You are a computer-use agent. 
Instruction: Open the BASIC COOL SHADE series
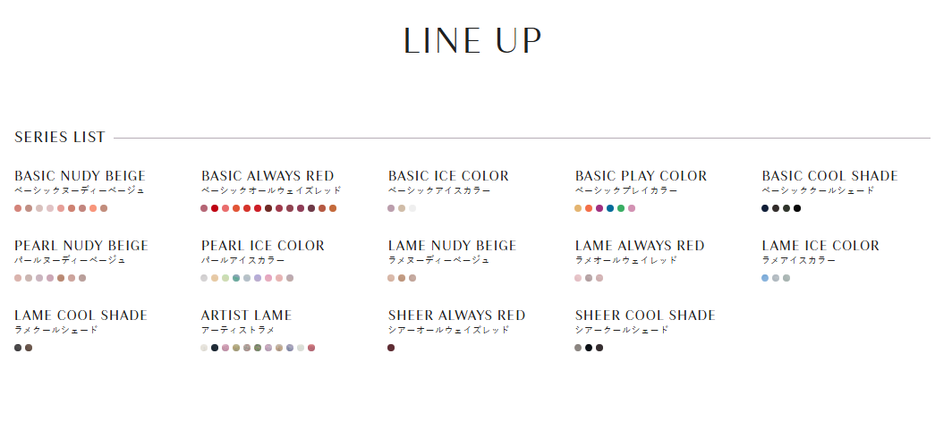click(830, 176)
